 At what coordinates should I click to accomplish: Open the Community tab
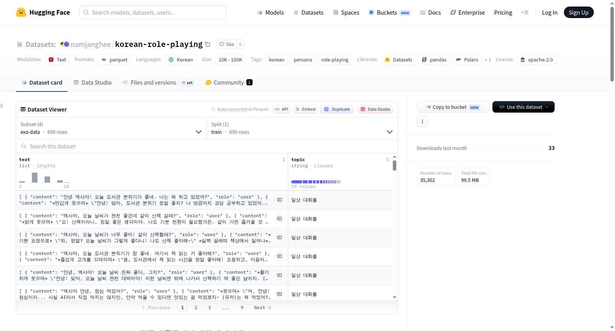tap(229, 82)
